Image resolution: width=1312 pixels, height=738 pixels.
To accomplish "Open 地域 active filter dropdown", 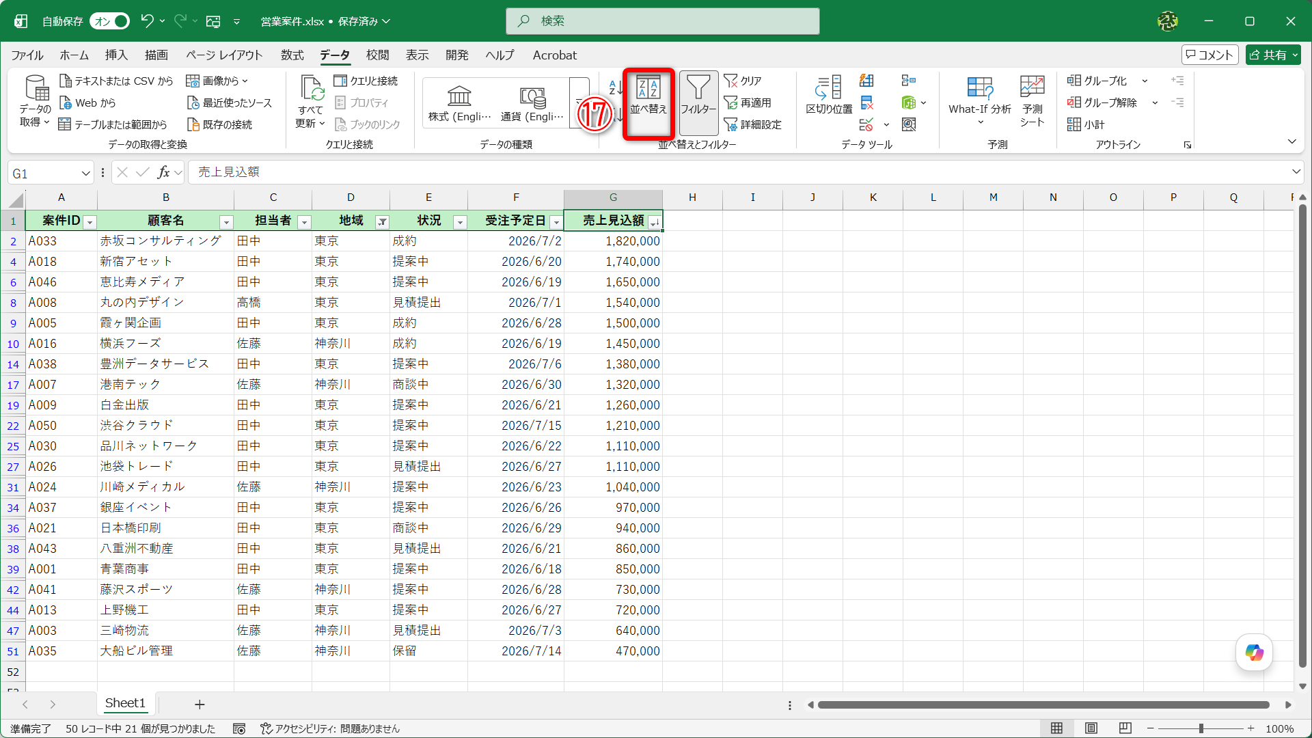I will [383, 222].
